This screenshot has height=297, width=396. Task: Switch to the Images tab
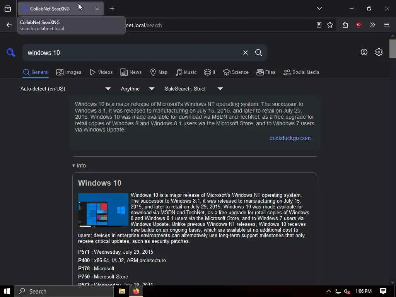point(69,72)
